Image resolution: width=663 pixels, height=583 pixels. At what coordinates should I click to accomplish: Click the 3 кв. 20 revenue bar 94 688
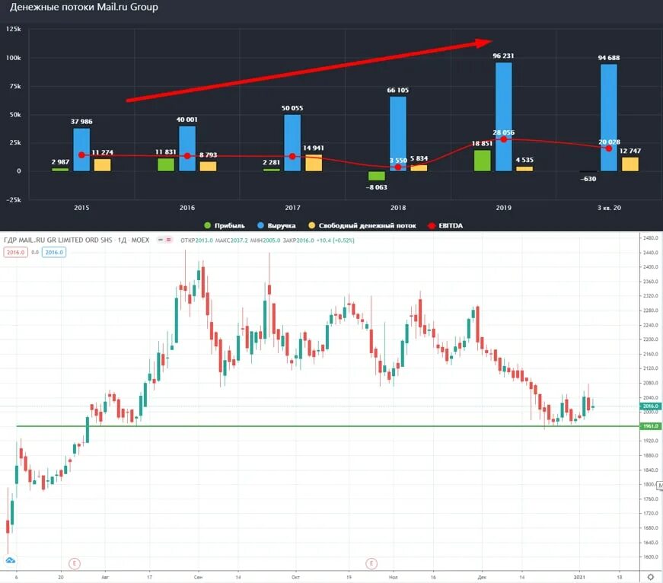[x=609, y=117]
